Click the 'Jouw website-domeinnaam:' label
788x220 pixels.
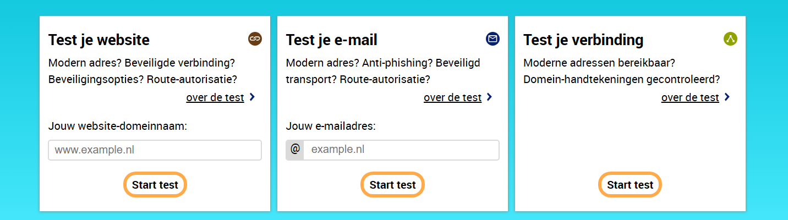point(118,126)
